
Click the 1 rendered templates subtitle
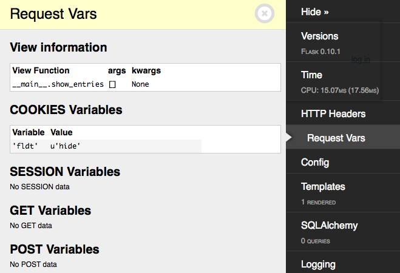pyautogui.click(x=319, y=202)
